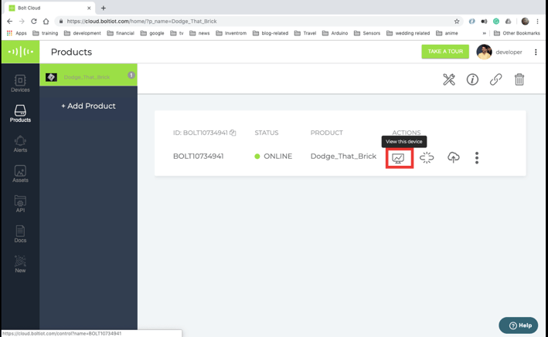Open Products in the sidebar
The width and height of the screenshot is (548, 337).
tap(20, 113)
